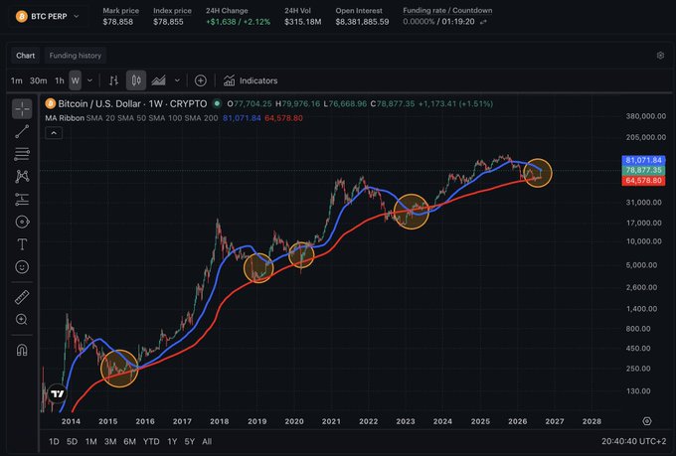Click the TradingView logo badge
Image resolution: width=676 pixels, height=456 pixels.
click(57, 393)
